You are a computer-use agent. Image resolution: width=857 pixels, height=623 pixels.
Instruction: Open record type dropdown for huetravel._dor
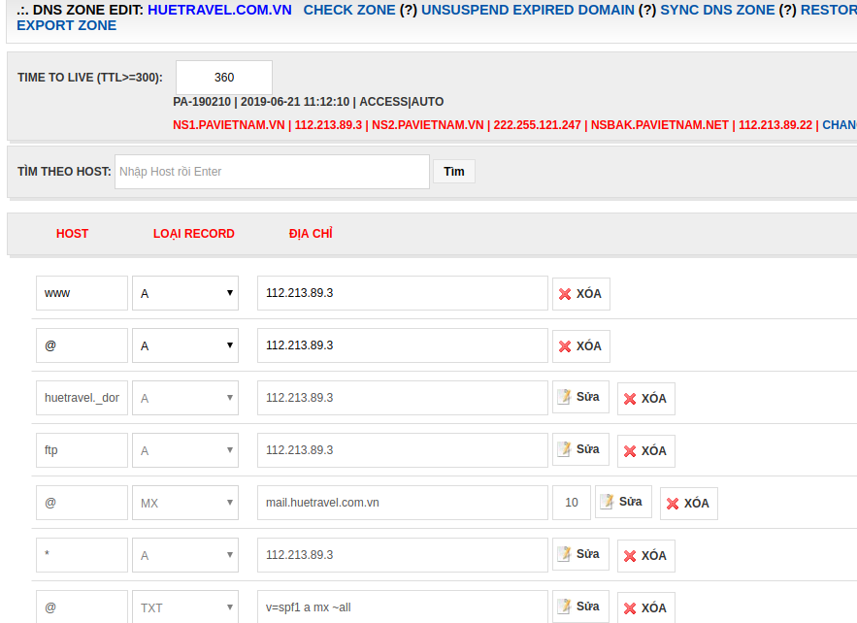[185, 398]
